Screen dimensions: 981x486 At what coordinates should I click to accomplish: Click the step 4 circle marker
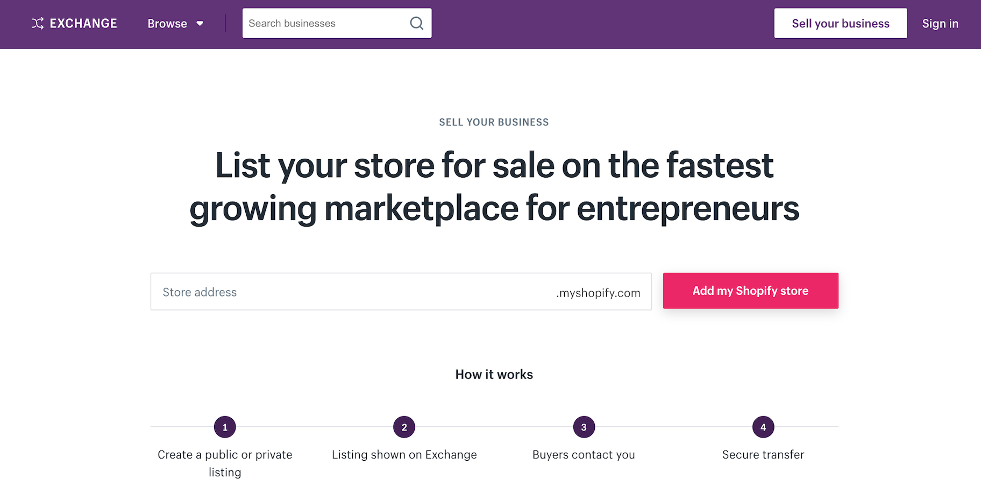click(763, 427)
